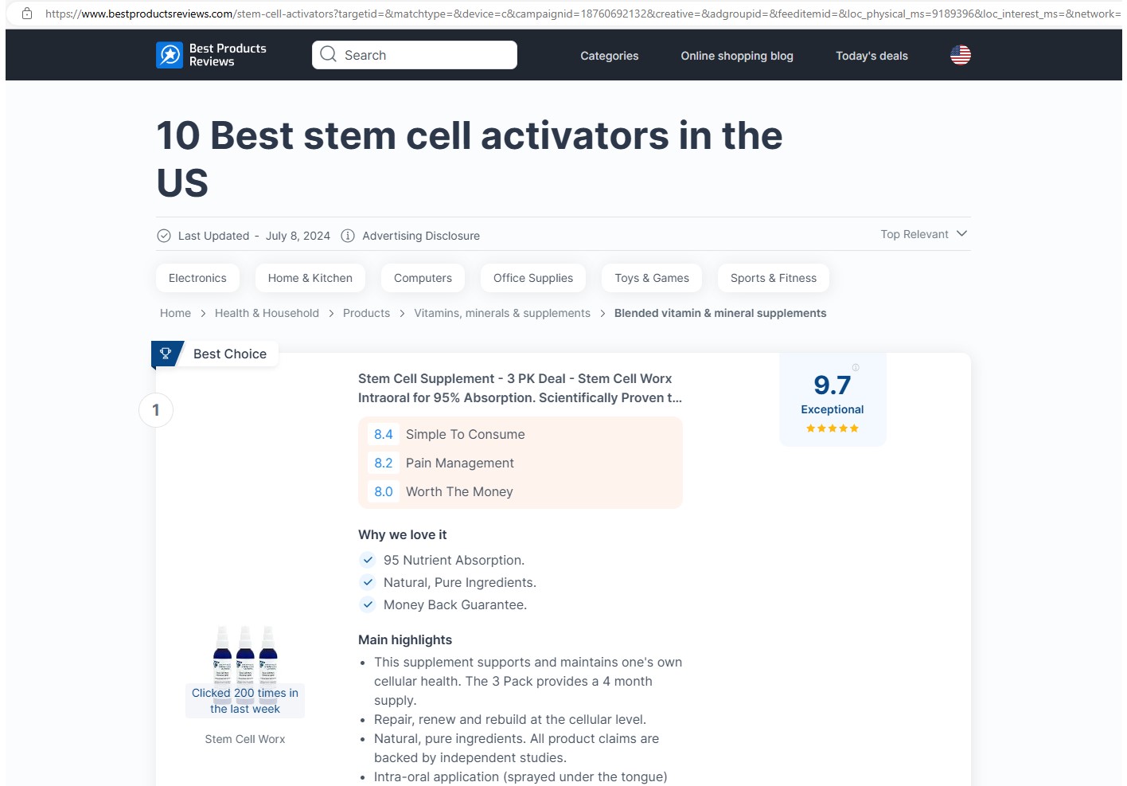Screen dimensions: 1127x786
Task: Open the Online shopping blog link
Action: [736, 55]
